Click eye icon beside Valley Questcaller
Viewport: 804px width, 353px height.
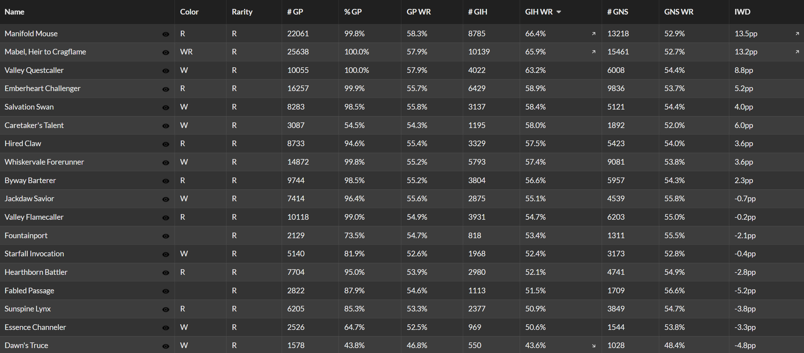click(x=166, y=71)
